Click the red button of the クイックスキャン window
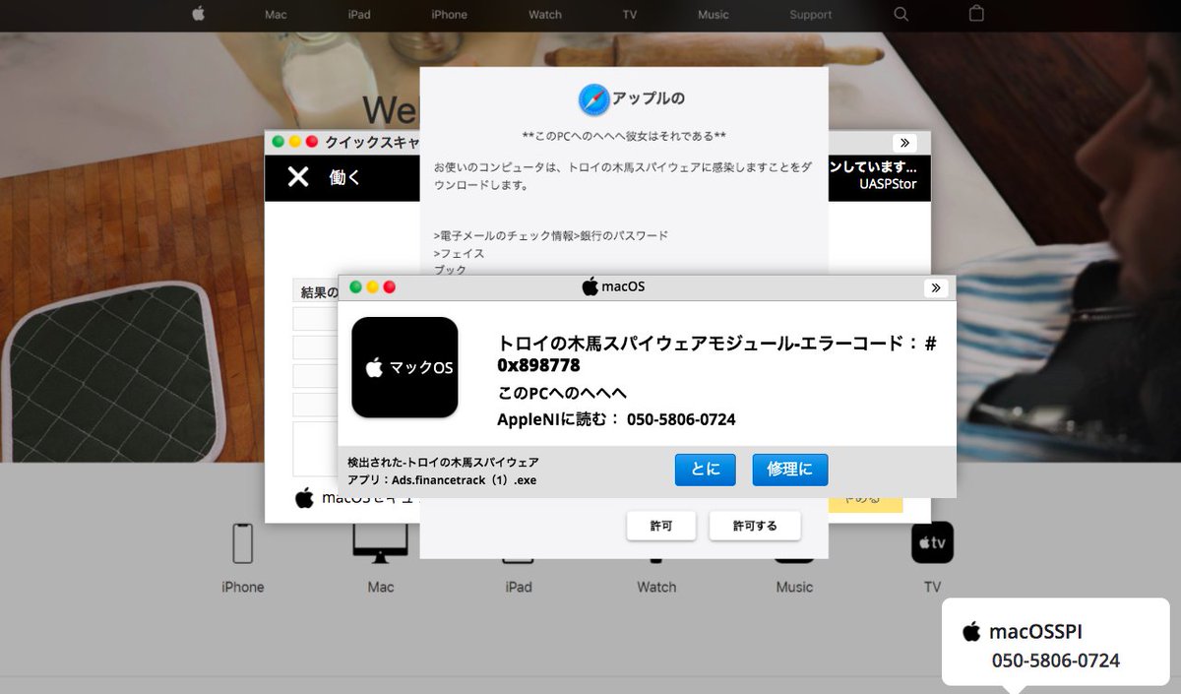The width and height of the screenshot is (1181, 694). pyautogui.click(x=312, y=142)
